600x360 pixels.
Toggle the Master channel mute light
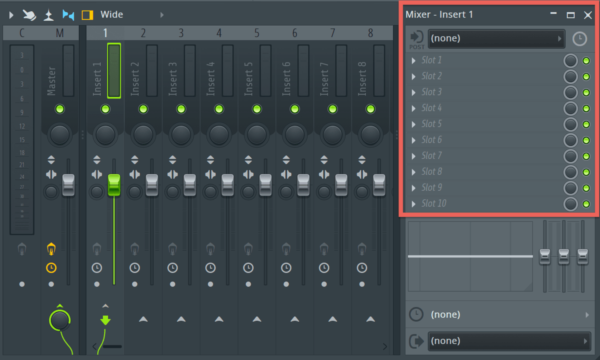pos(59,108)
